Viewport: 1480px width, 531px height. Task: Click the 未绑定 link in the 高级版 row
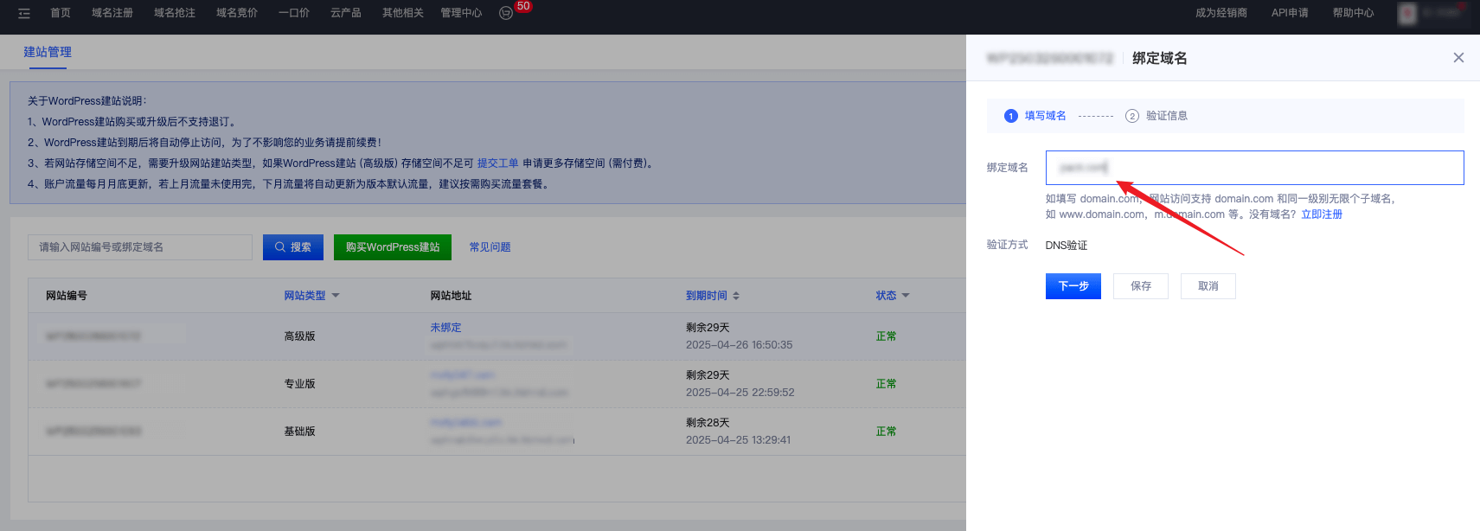tap(446, 328)
